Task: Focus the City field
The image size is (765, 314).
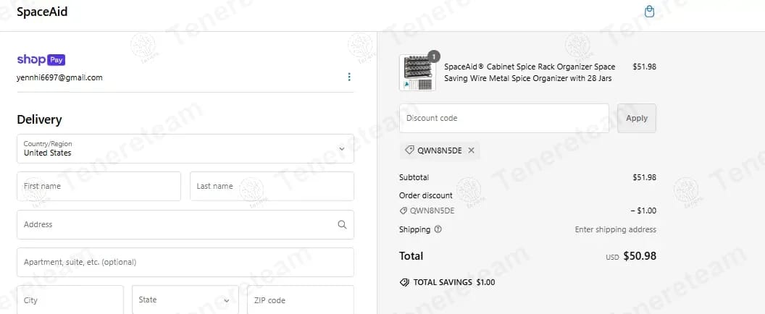Action: coord(70,300)
